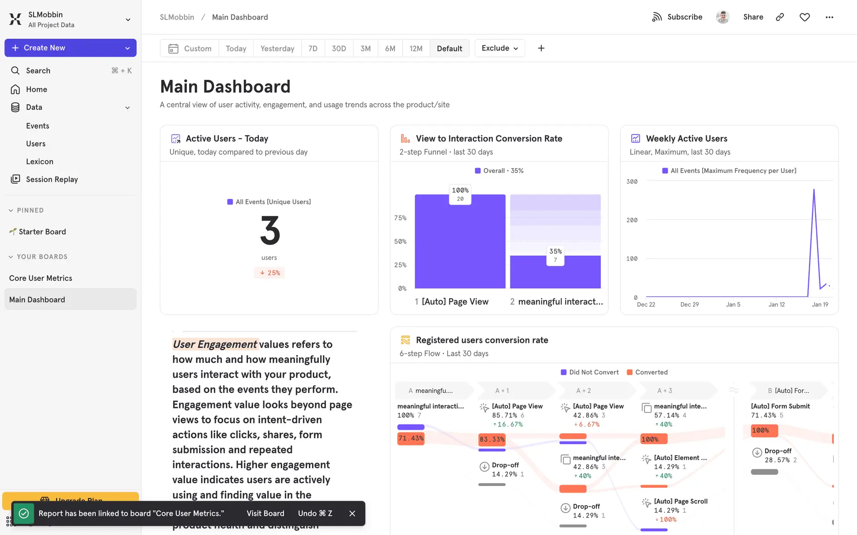The width and height of the screenshot is (857, 535).
Task: Click the copy link icon beside Share
Action: [x=780, y=17]
